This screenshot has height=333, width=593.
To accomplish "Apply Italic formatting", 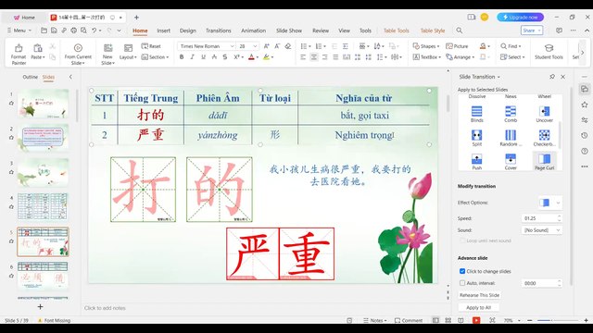I will pyautogui.click(x=192, y=57).
